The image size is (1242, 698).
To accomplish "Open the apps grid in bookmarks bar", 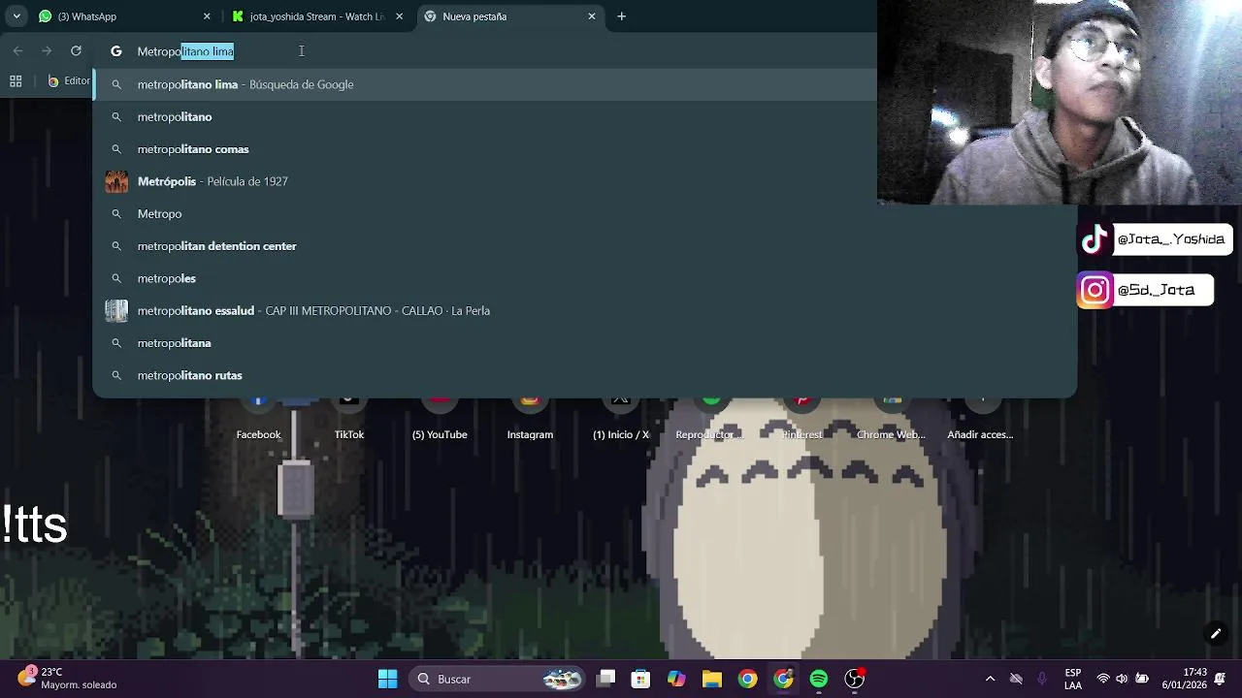I will pos(16,81).
